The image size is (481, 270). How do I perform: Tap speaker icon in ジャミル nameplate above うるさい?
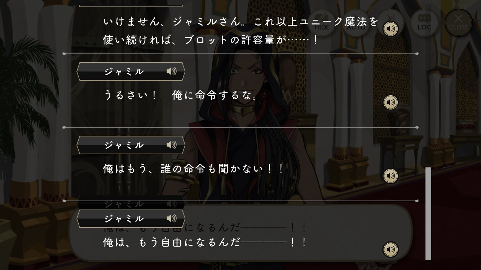click(172, 71)
